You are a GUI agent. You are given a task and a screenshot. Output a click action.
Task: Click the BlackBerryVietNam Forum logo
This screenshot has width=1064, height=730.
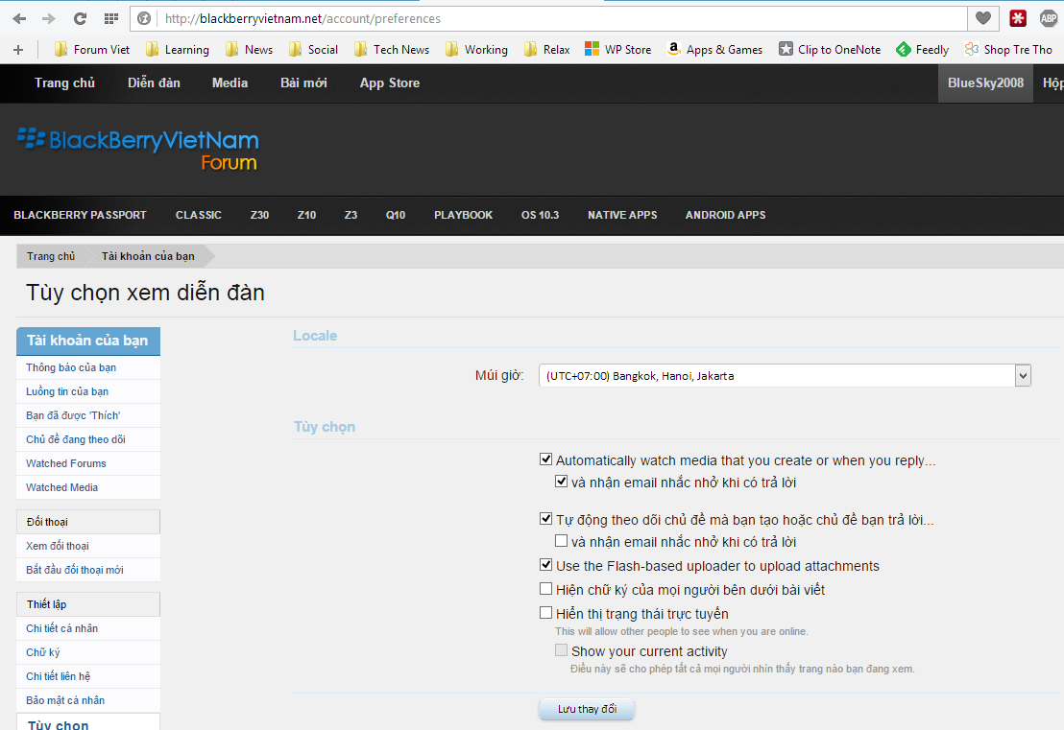pos(137,149)
